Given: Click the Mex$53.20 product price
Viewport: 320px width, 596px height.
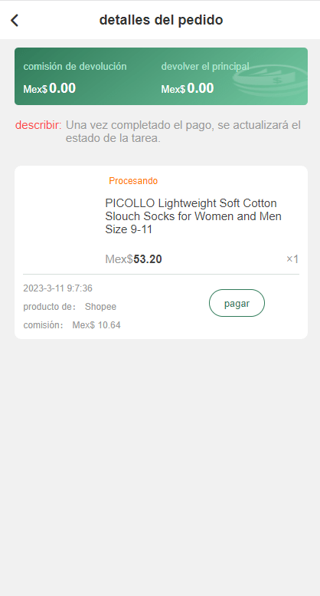Looking at the screenshot, I should (133, 259).
